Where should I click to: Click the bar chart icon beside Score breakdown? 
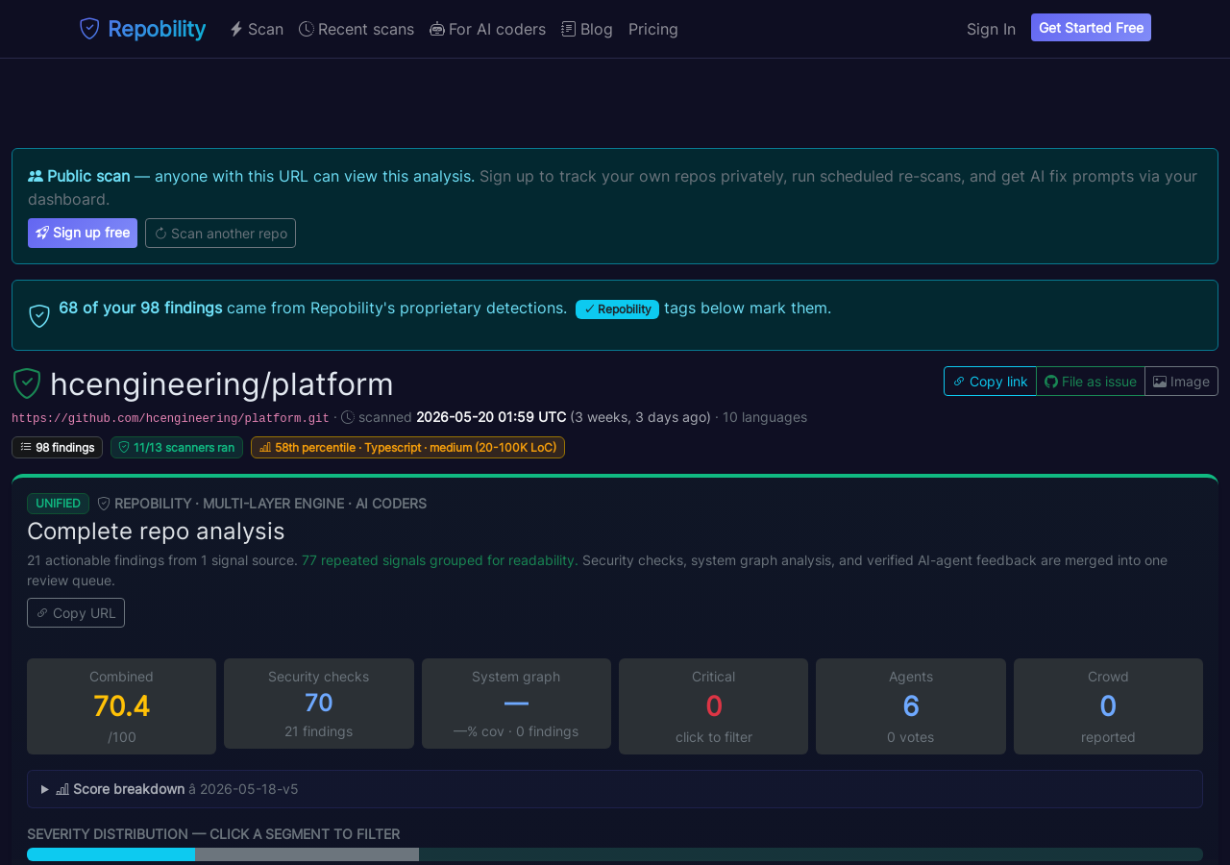click(62, 789)
